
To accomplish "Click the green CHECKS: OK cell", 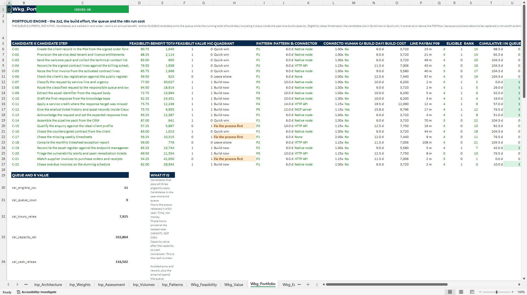I will [82, 9].
